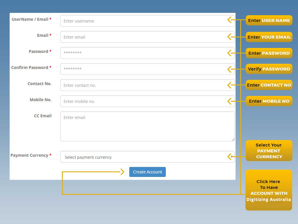
Task: Click the Email input field
Action: (x=143, y=37)
